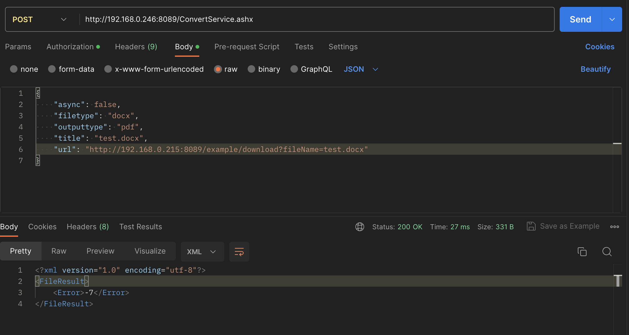The height and width of the screenshot is (335, 629).
Task: Expand the Send button arrow options
Action: [612, 19]
